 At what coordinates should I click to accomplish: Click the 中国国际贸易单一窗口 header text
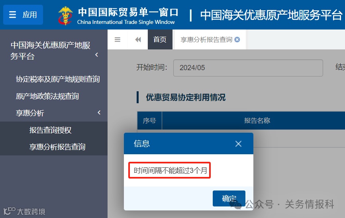(128, 12)
